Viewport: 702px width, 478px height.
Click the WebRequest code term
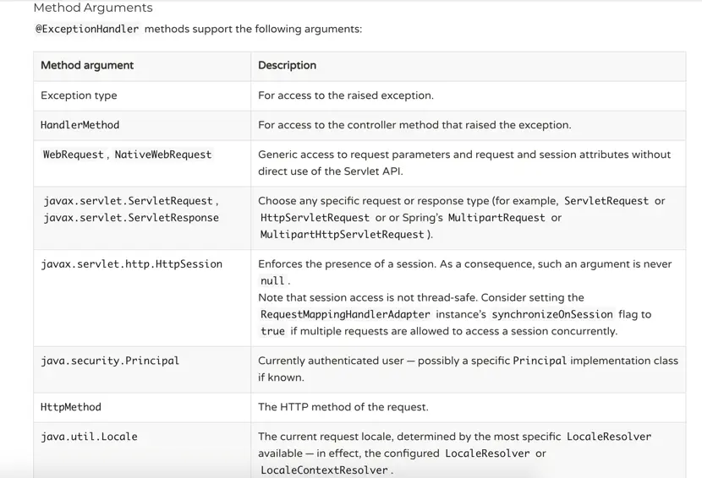click(x=74, y=155)
